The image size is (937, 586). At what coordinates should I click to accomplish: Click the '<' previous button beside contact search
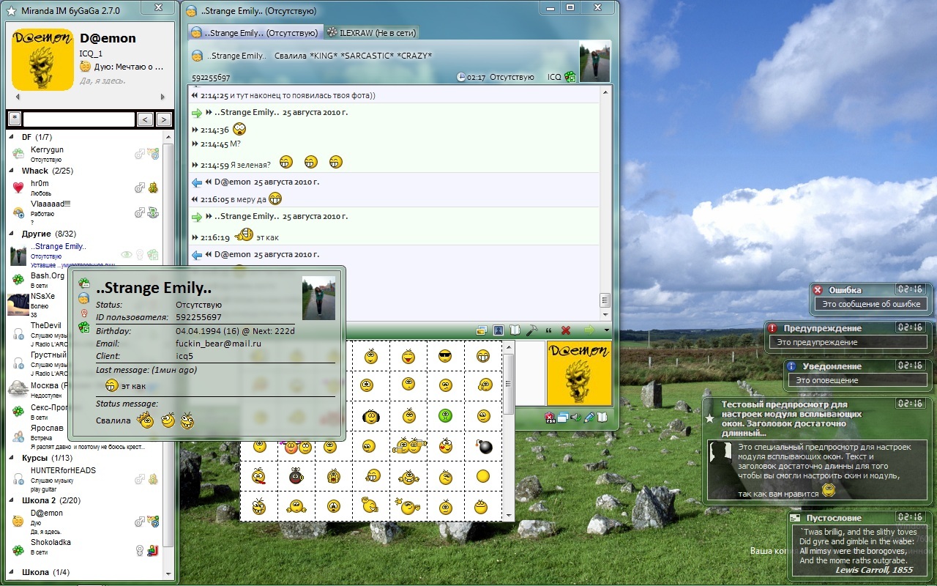[146, 119]
